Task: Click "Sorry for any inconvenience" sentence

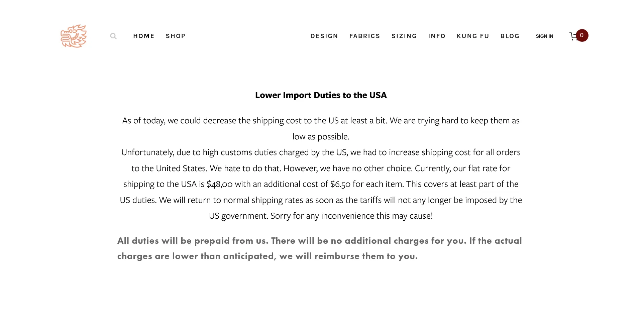Action: pyautogui.click(x=351, y=216)
